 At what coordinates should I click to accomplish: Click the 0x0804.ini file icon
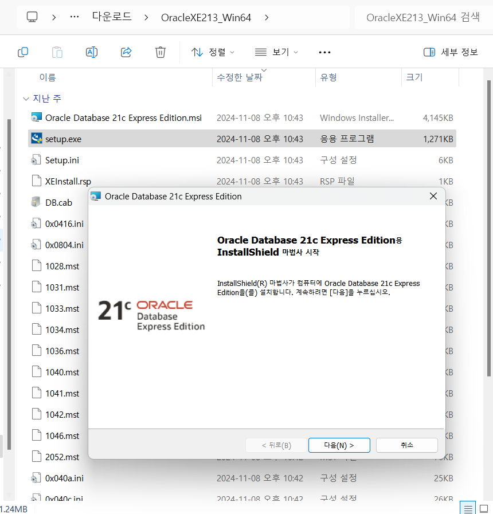(x=36, y=245)
